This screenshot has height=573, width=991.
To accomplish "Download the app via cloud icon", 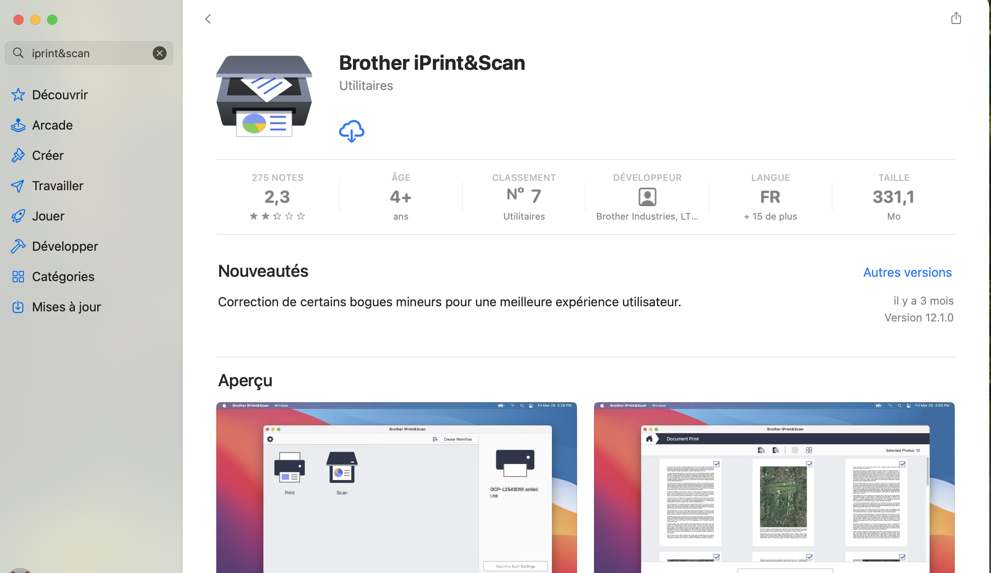I will [352, 131].
